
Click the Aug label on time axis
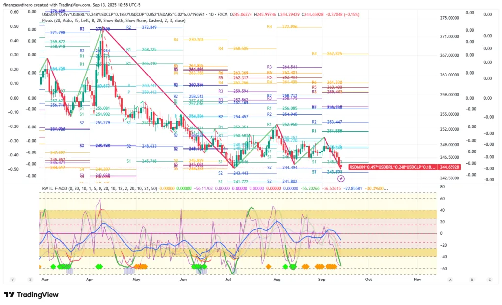pos(277,280)
